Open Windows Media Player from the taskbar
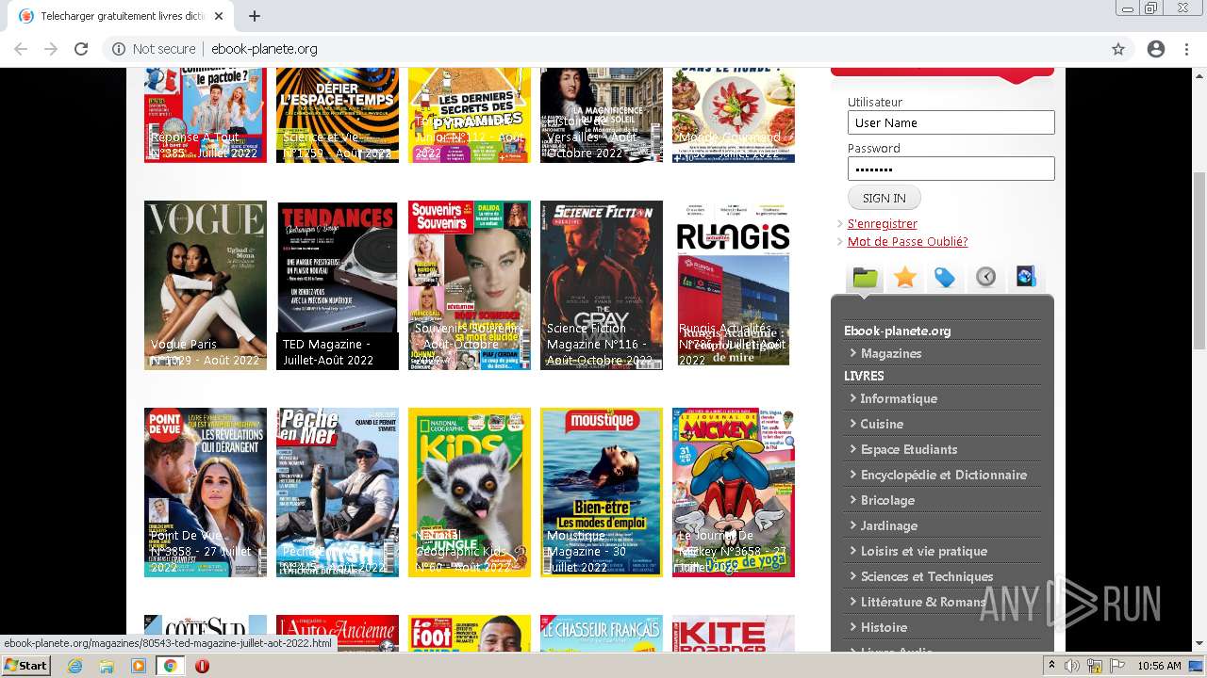Viewport: 1207px width, 678px height. 139,666
